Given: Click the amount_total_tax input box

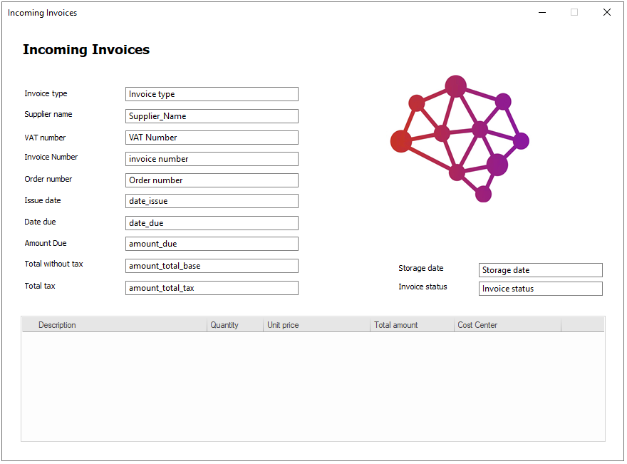Looking at the screenshot, I should (x=212, y=288).
